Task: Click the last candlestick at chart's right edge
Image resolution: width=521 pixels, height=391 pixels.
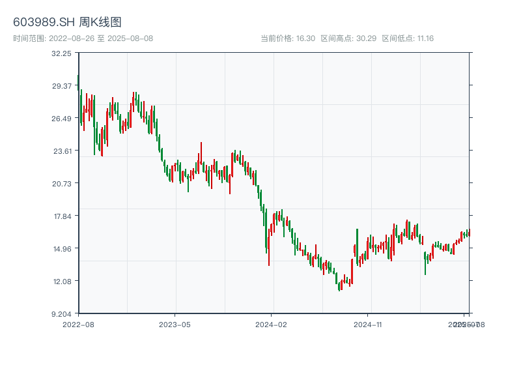Action: point(468,233)
